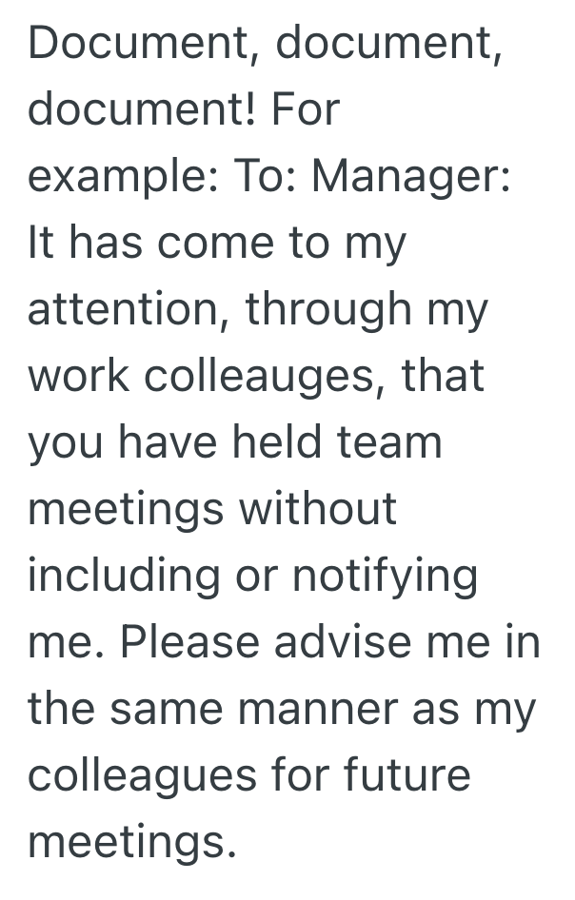Click the word "For" after document!
This screenshot has width=575, height=900.
305,111
